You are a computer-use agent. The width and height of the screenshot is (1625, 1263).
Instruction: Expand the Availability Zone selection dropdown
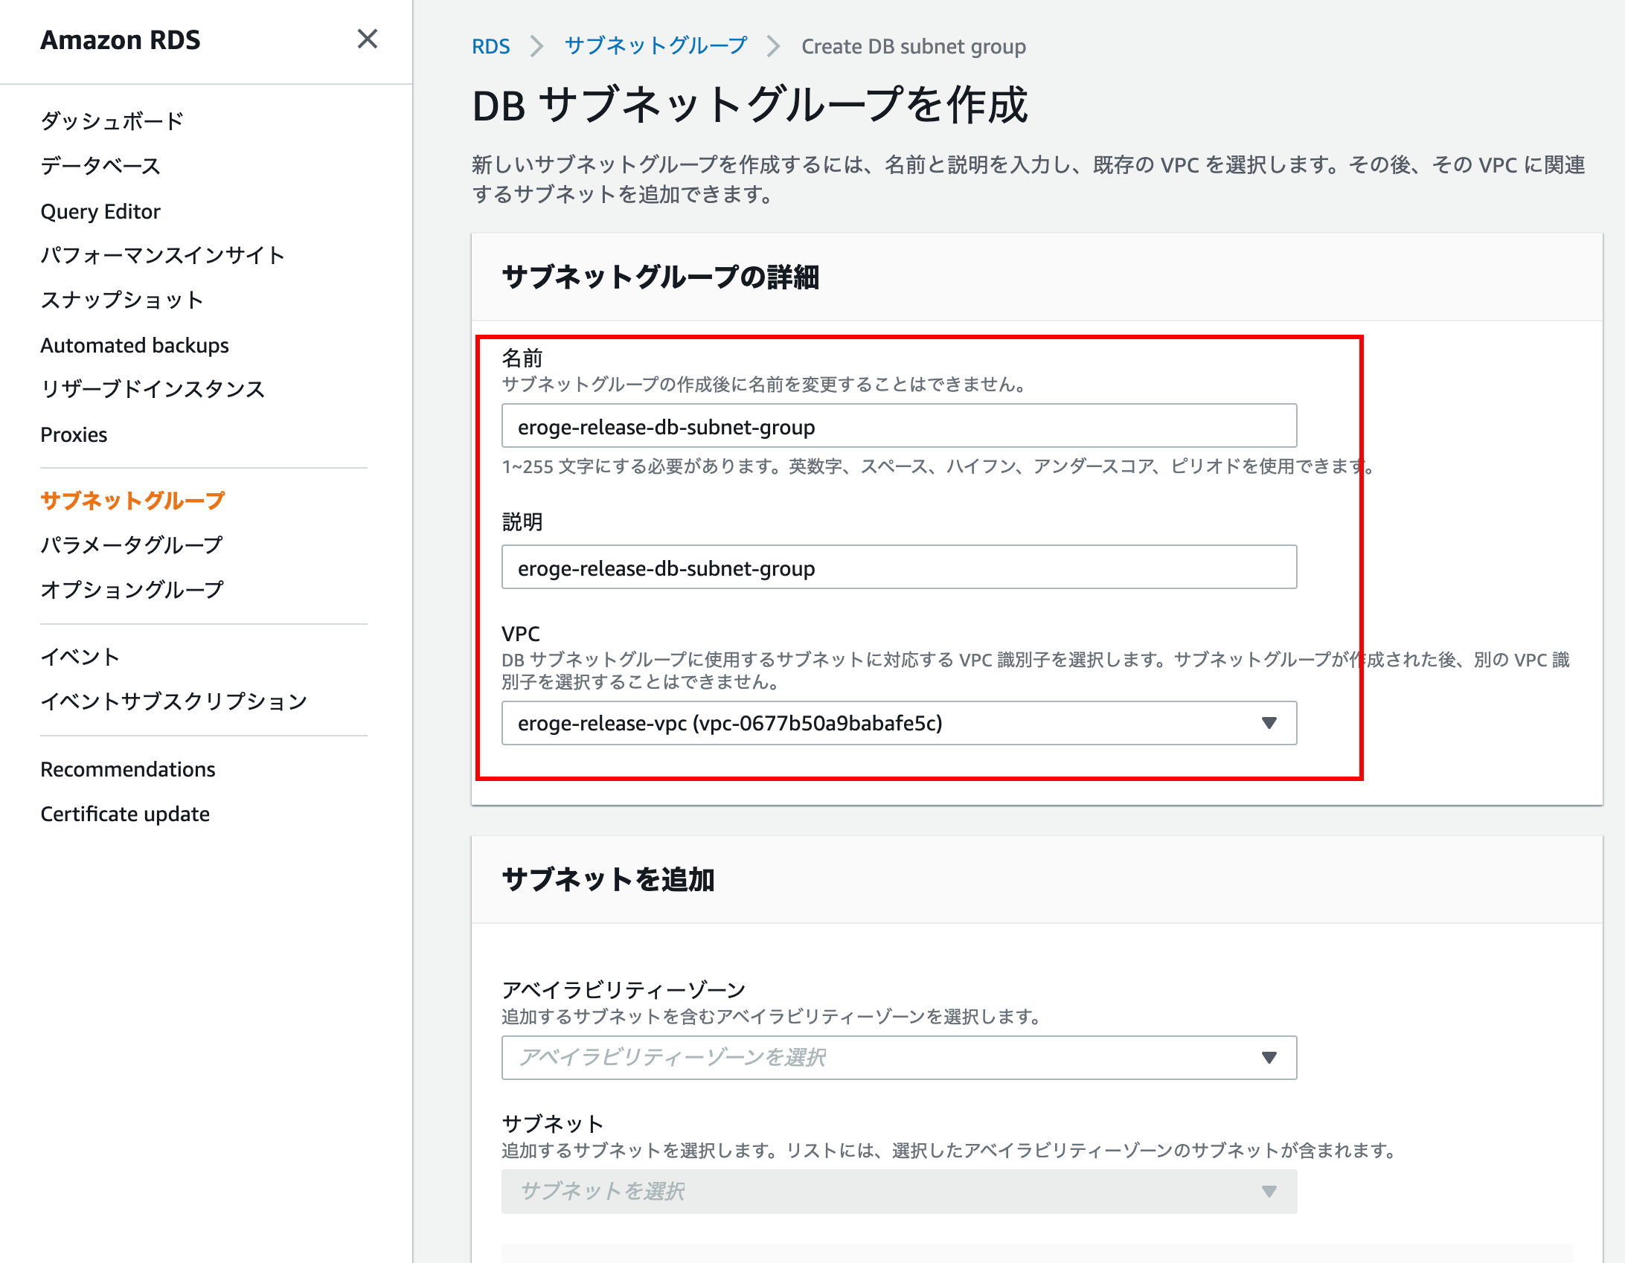point(1269,1057)
